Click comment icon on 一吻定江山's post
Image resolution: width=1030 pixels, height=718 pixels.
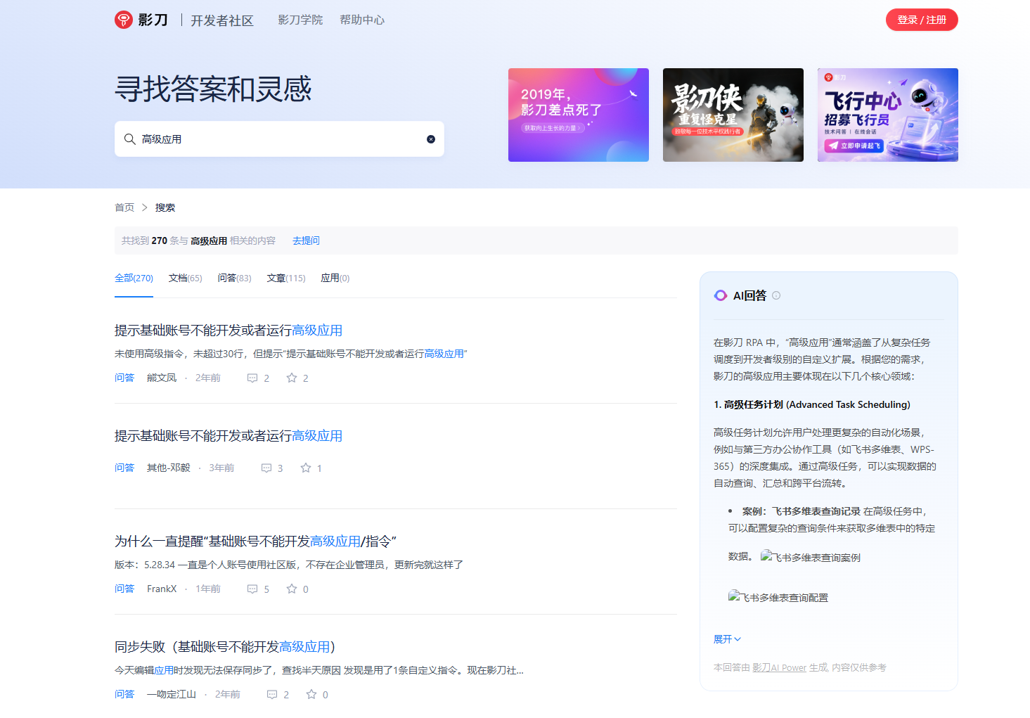(272, 695)
